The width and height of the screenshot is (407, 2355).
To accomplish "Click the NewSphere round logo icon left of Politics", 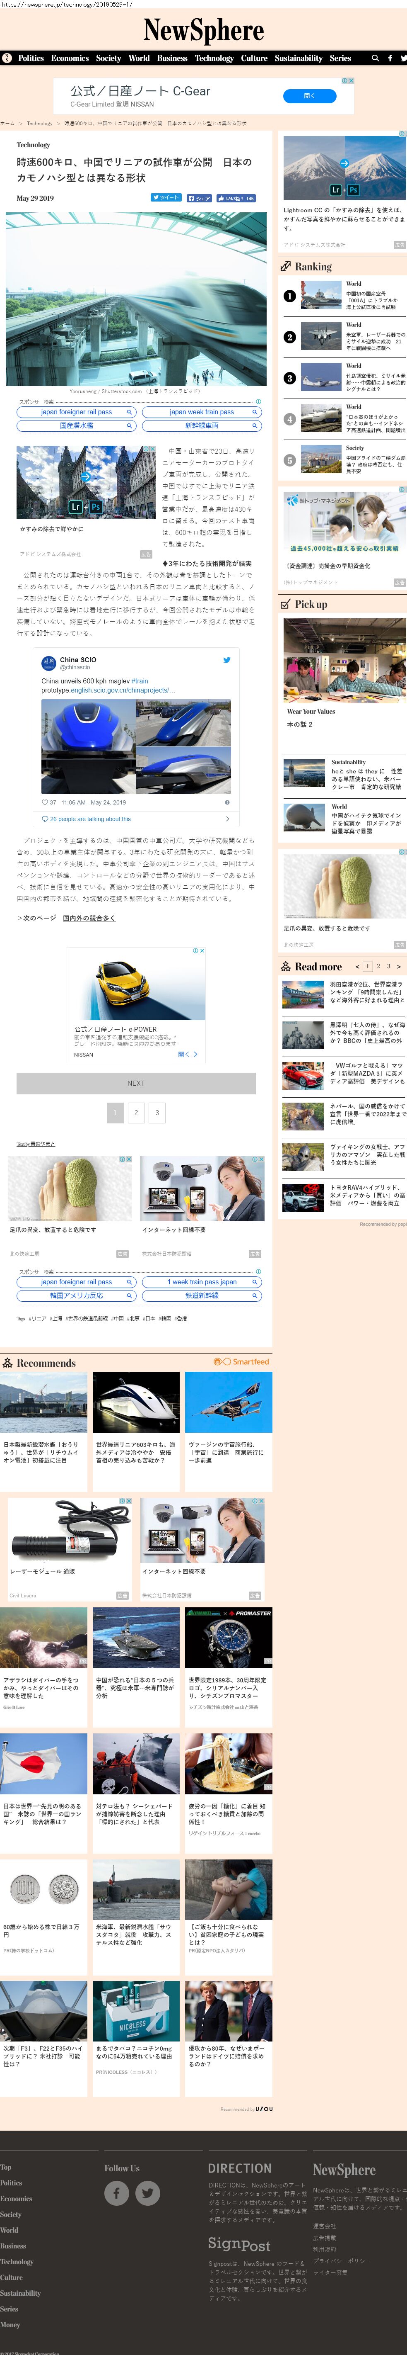I will [x=7, y=58].
